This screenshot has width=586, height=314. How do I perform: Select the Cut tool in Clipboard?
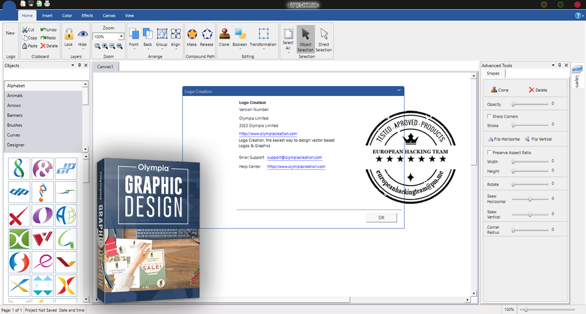click(x=28, y=30)
